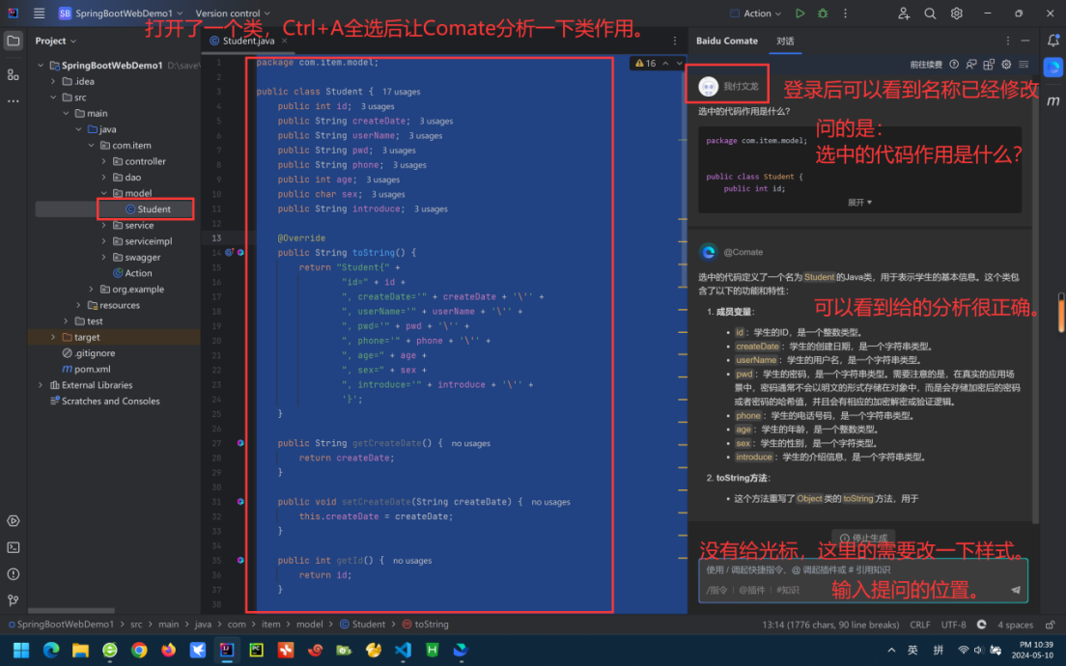
Task: Expand the .idea folder
Action: click(x=53, y=81)
